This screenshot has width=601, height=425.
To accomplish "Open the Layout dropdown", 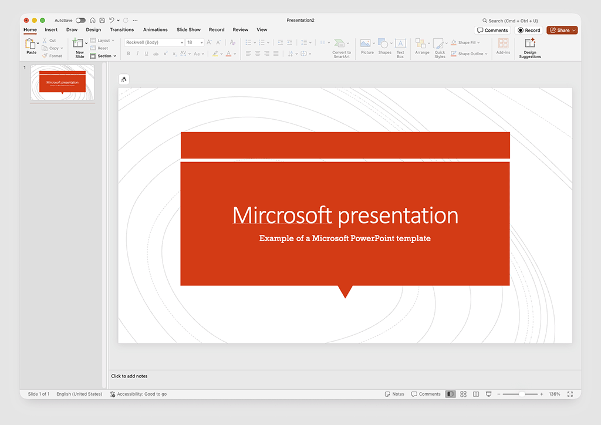I will (x=102, y=41).
